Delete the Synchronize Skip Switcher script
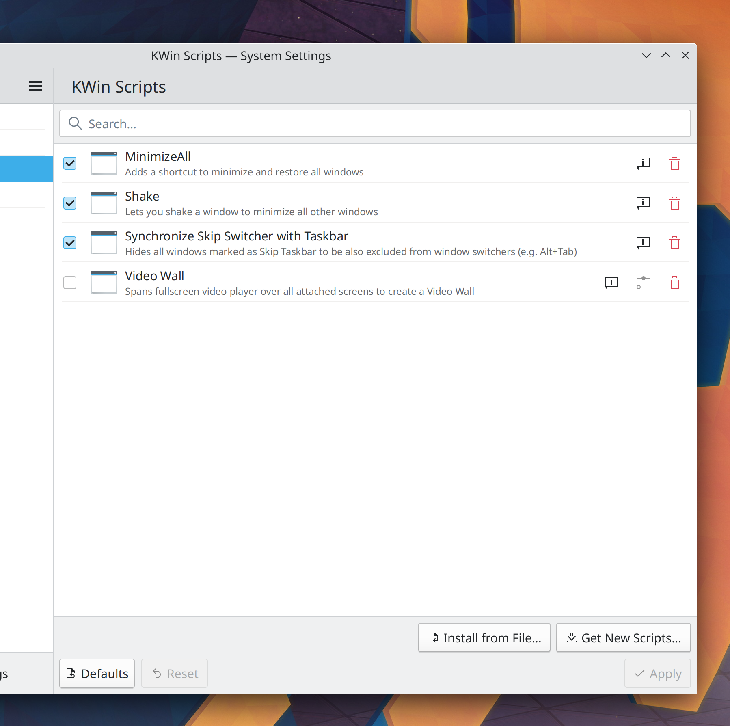This screenshot has height=726, width=730. 674,243
